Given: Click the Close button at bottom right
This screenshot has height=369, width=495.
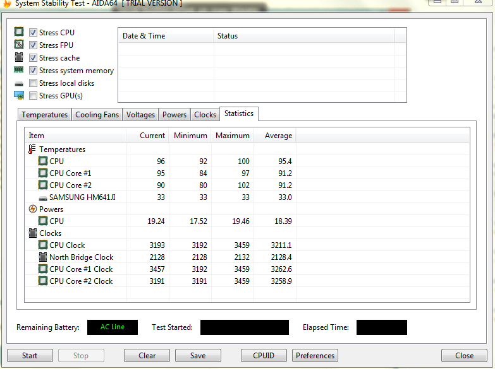Looking at the screenshot, I should 464,356.
